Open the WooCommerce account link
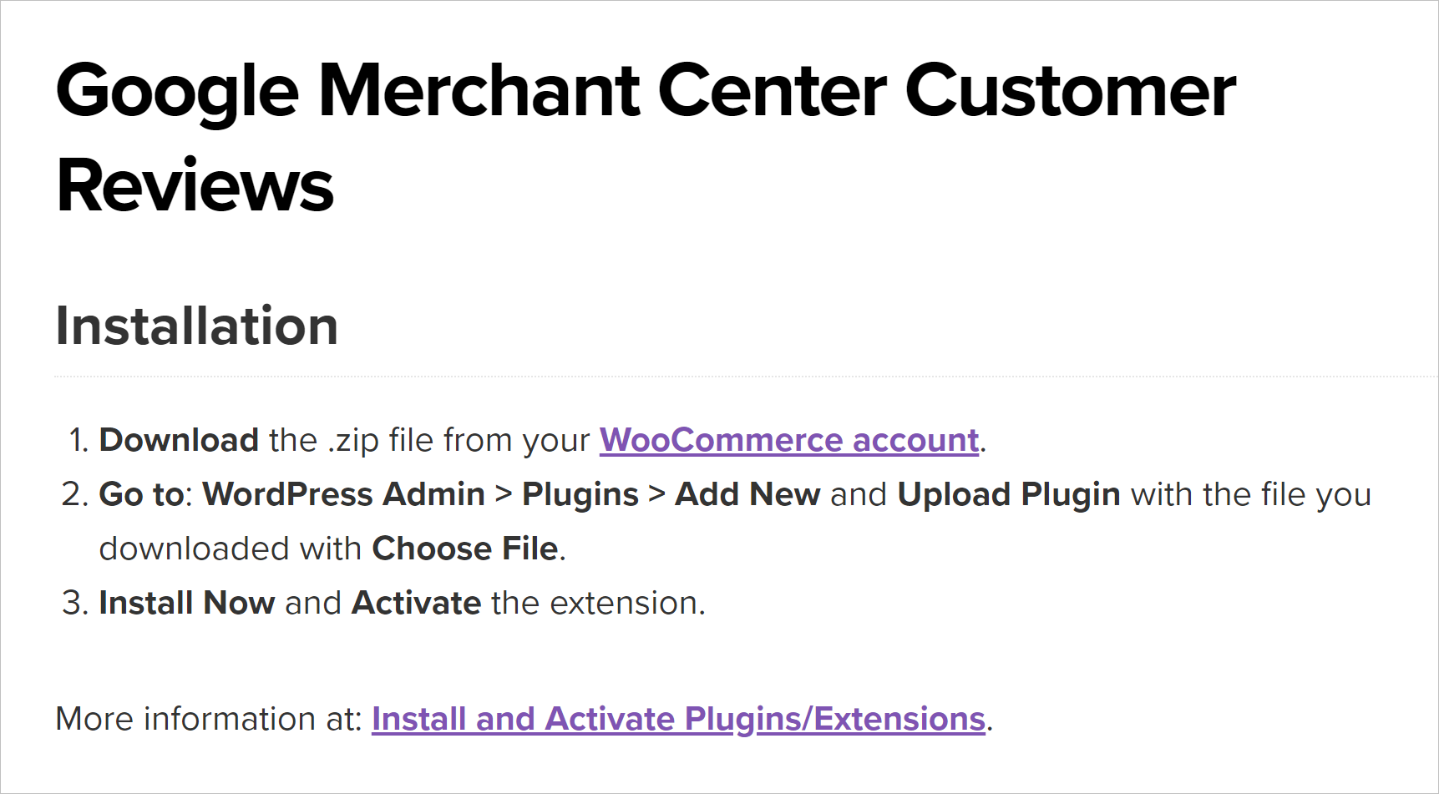The width and height of the screenshot is (1439, 794). [x=789, y=441]
